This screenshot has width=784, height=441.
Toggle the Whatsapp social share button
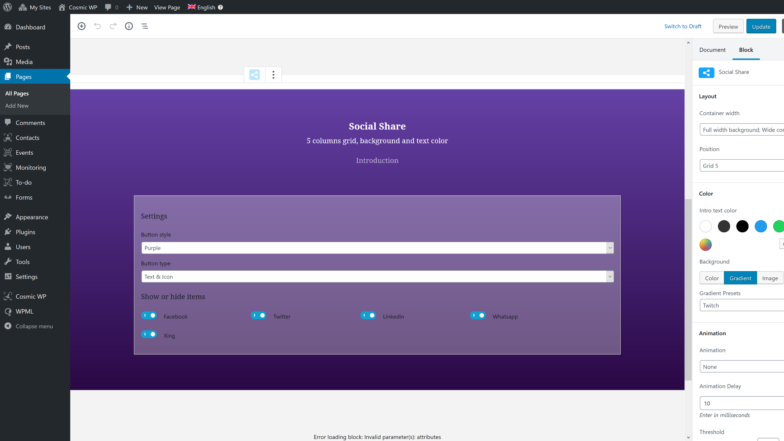tap(477, 316)
